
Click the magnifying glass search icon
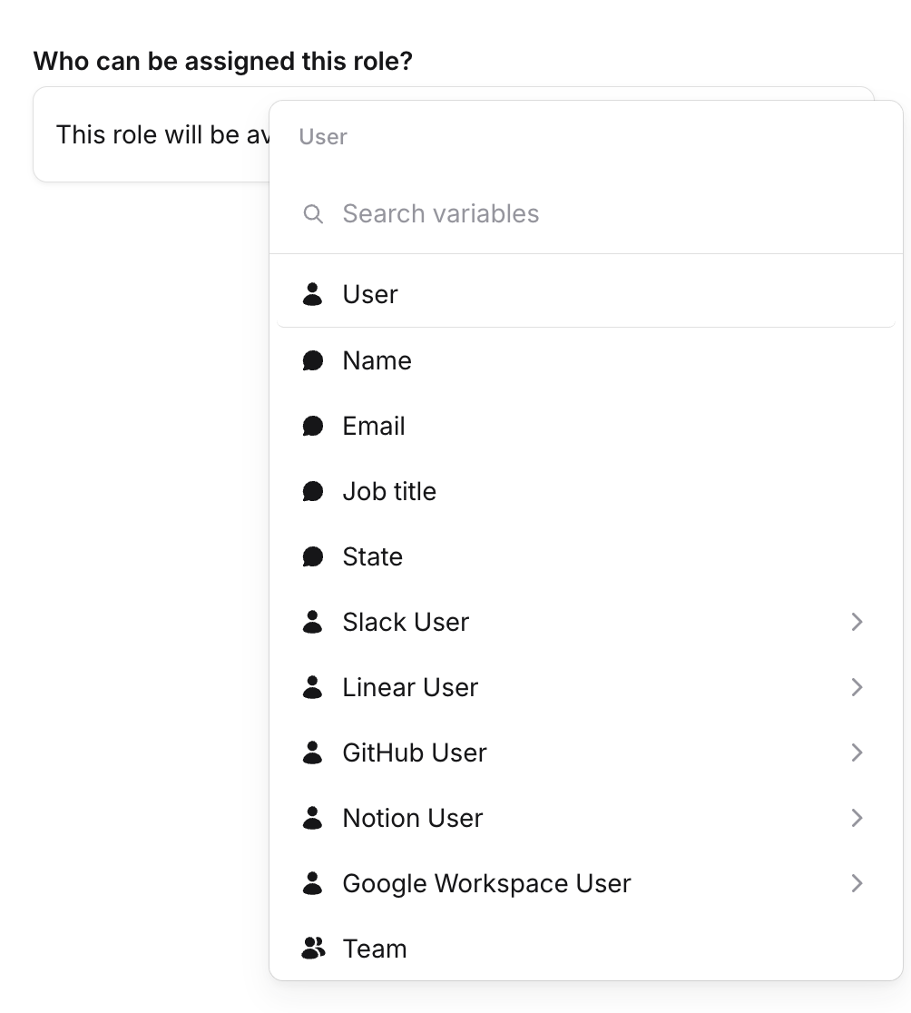313,214
